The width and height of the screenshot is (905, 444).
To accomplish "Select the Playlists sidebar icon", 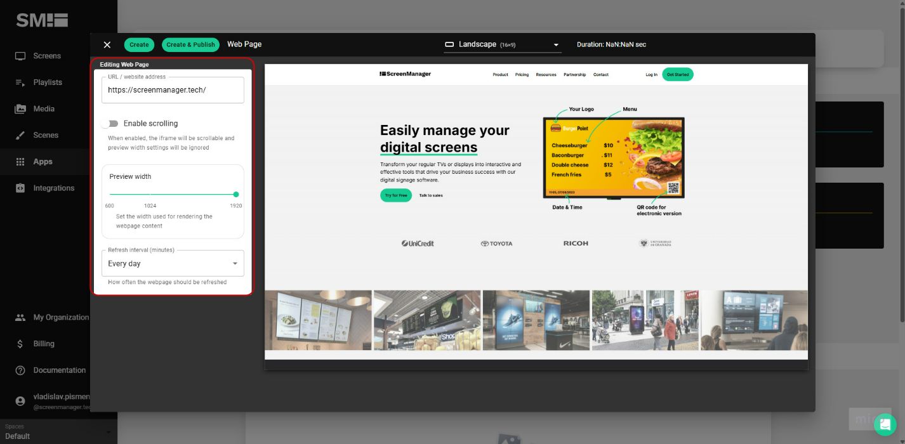I will tap(21, 82).
